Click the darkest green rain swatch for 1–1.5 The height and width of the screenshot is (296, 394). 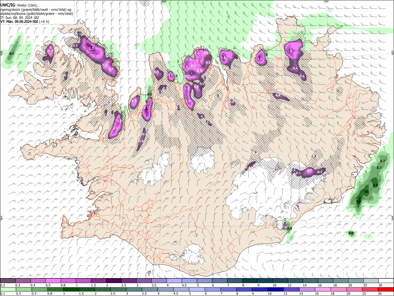coord(71,289)
